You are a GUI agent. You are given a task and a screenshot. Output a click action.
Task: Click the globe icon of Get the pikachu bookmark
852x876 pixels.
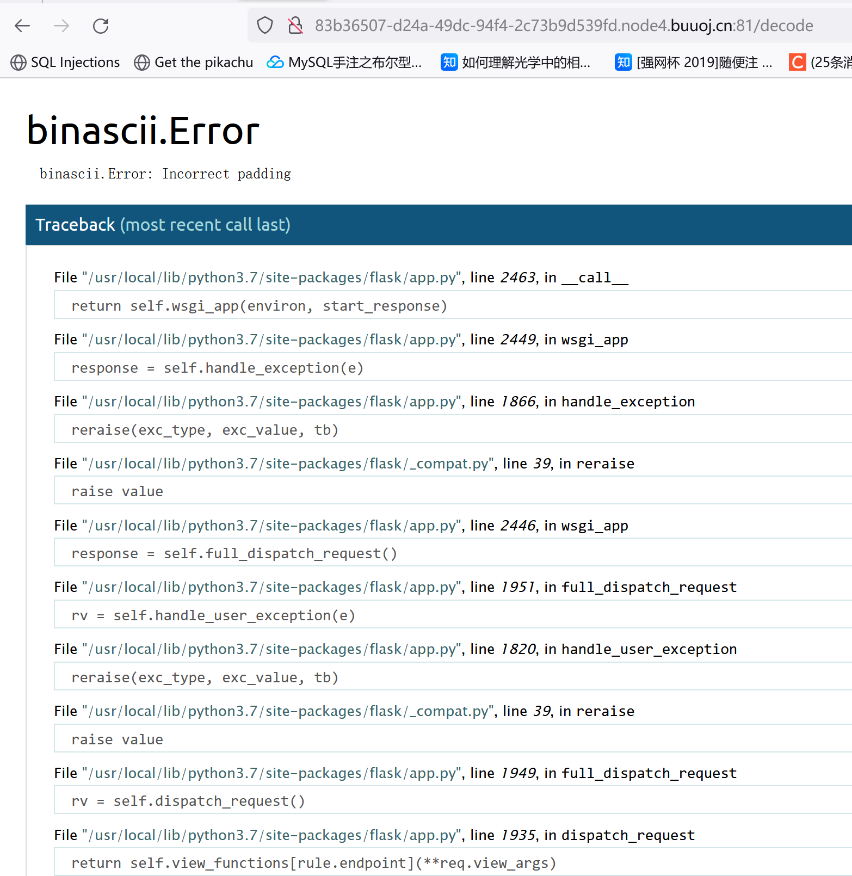[142, 63]
